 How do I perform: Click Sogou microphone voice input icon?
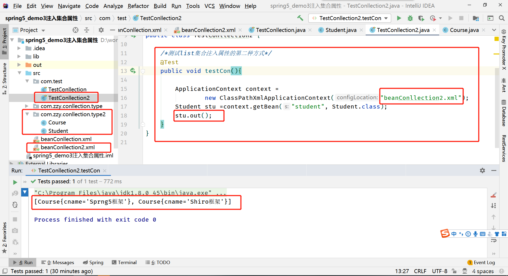coord(475,234)
